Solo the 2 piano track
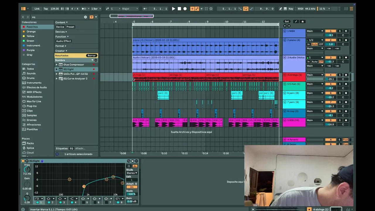 pyautogui.click(x=340, y=40)
